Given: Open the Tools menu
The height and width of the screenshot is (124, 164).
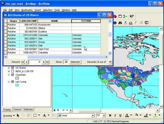Looking at the screenshot, I should coord(57,10).
